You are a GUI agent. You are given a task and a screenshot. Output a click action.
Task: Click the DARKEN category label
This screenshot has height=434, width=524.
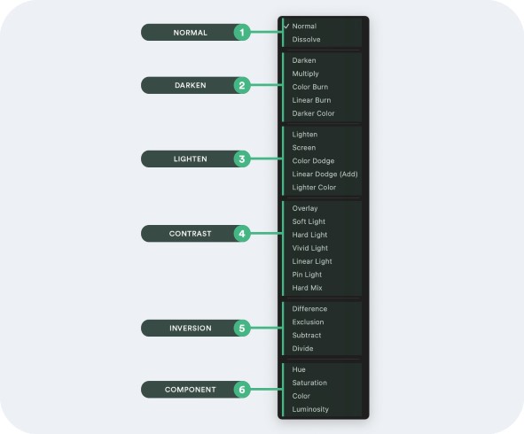(x=190, y=85)
